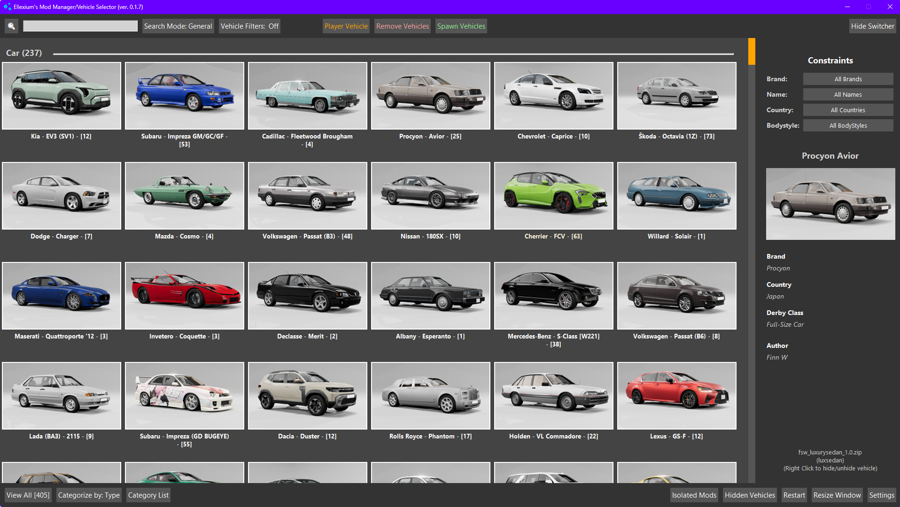Select the Maserati Quattroporte '12 thumbnail
Screen dimensions: 900x507
click(x=62, y=296)
